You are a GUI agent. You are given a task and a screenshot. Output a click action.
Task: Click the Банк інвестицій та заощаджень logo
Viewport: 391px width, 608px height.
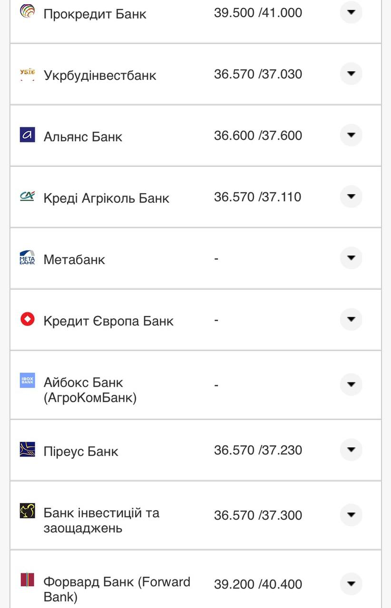[27, 511]
